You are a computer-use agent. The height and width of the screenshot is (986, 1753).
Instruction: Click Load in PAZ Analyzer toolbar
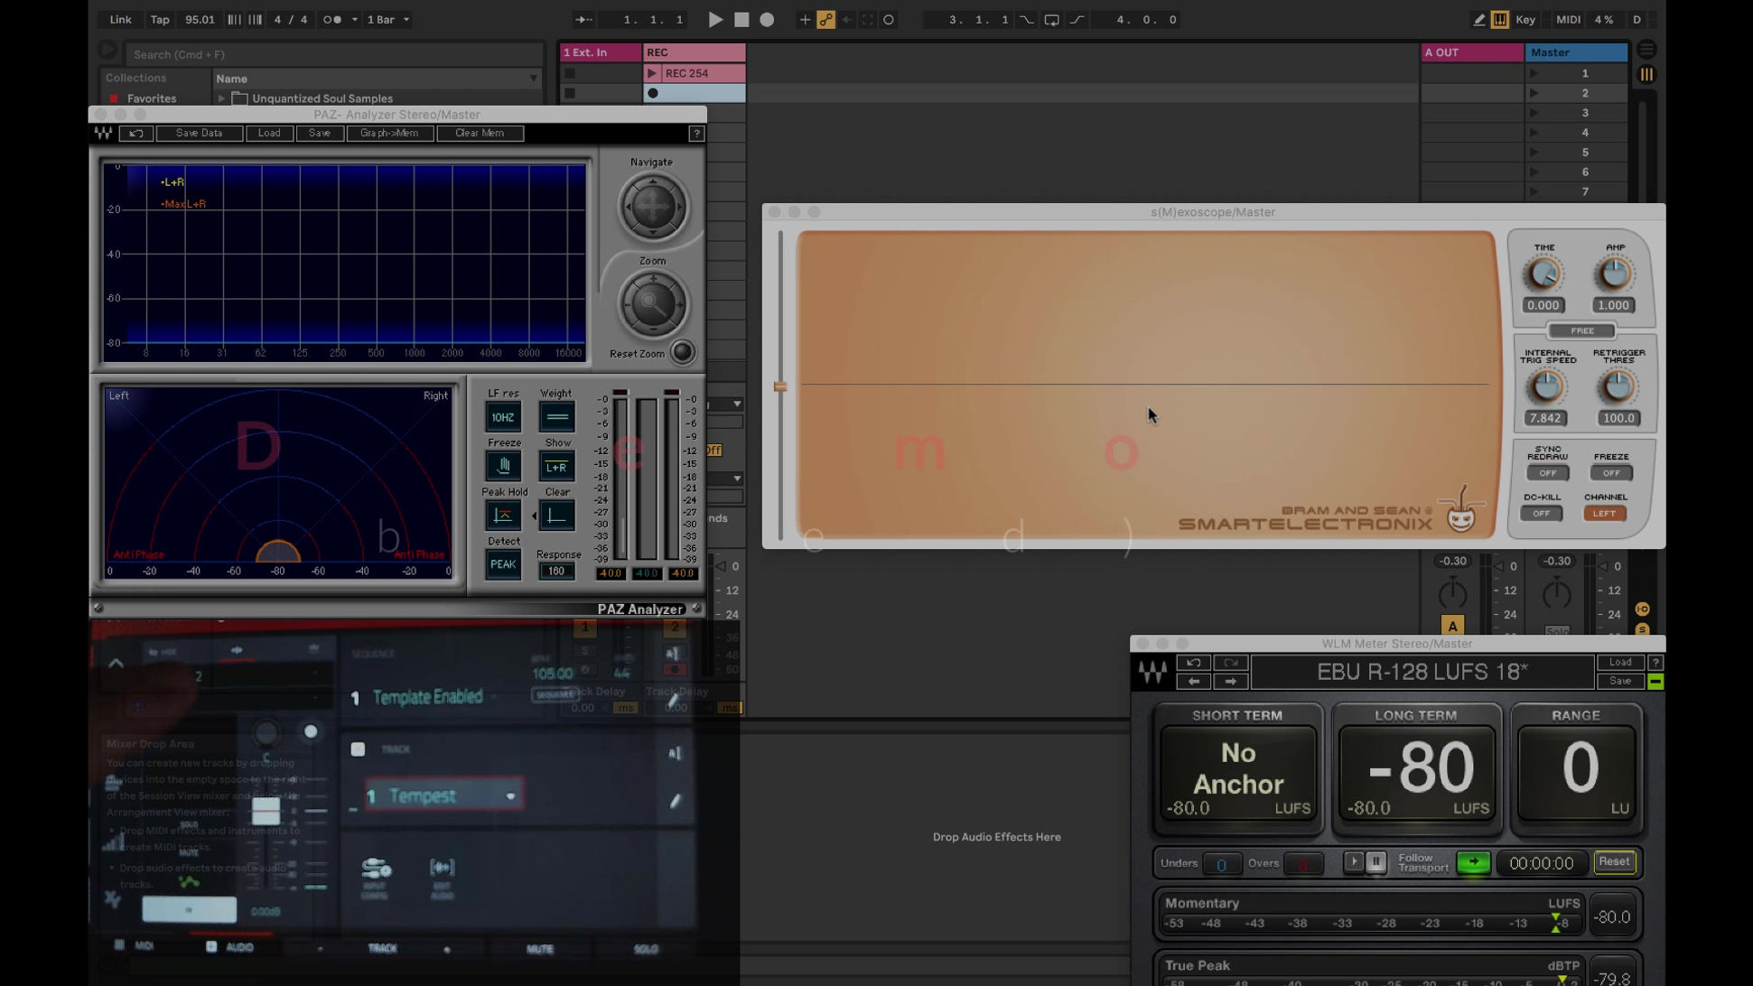click(269, 133)
